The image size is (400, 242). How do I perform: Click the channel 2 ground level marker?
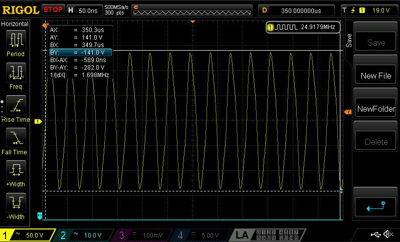(x=40, y=216)
